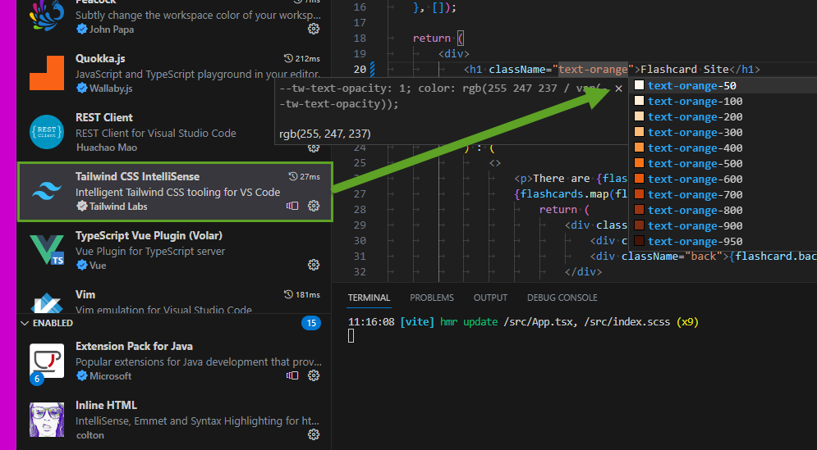The height and width of the screenshot is (450, 817).
Task: Choose text-orange-800 completion
Action: pos(723,210)
